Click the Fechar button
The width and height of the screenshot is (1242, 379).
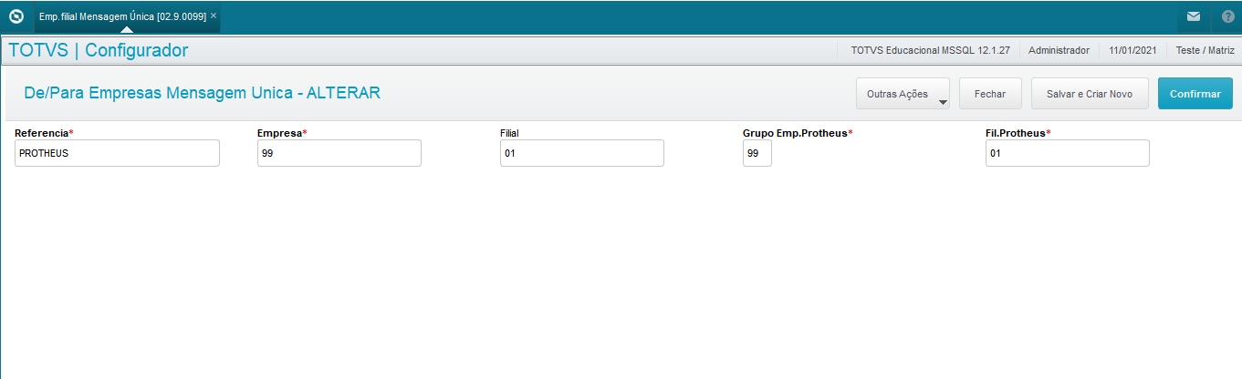(990, 94)
